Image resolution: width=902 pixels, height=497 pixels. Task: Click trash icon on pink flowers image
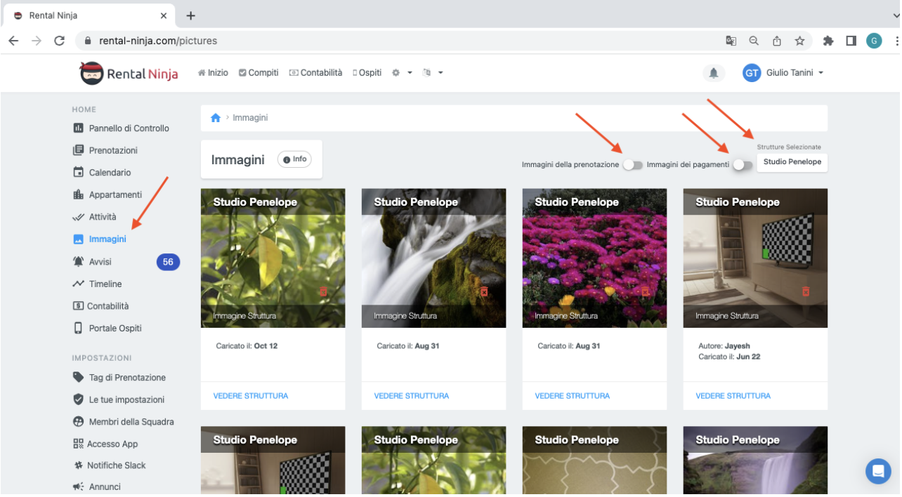click(x=645, y=291)
